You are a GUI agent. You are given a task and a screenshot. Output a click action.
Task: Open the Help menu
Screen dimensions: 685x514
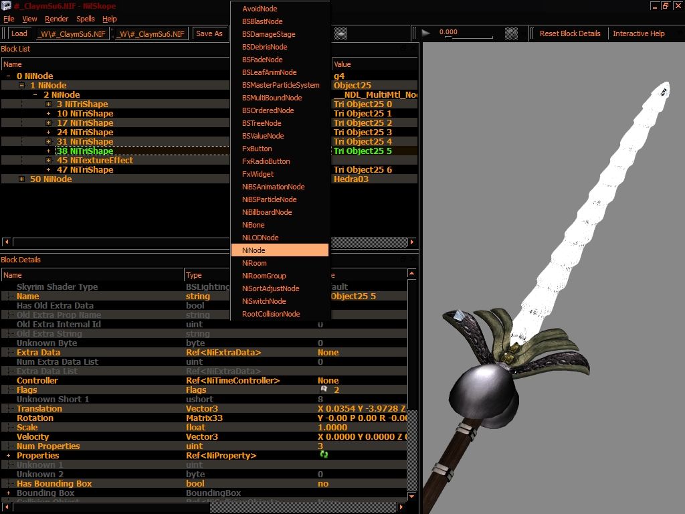point(110,19)
